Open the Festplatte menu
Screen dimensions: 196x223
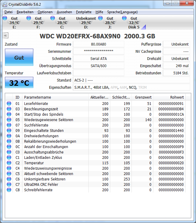[84, 12]
